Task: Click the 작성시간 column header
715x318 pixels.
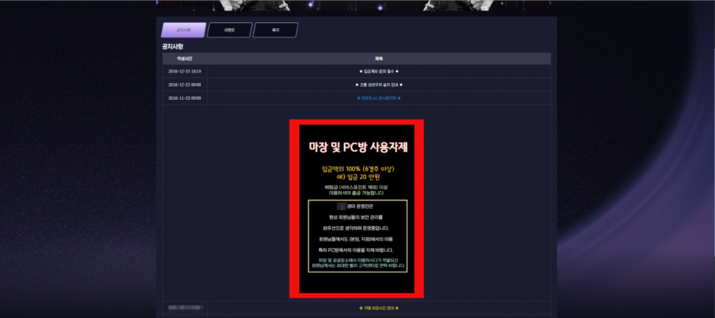Action: 184,59
